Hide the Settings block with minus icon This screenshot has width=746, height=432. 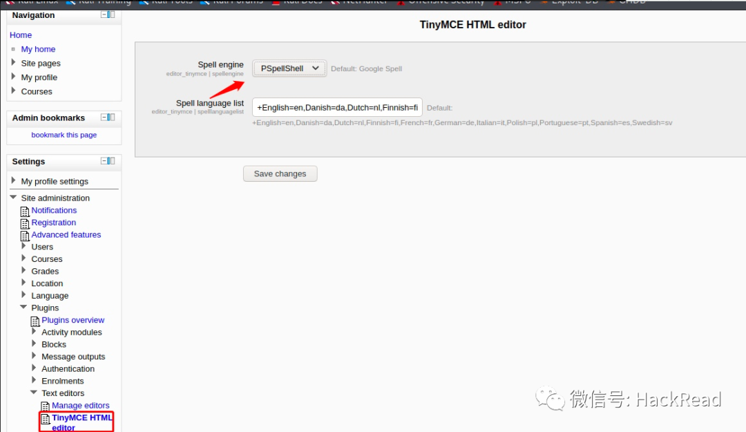104,161
